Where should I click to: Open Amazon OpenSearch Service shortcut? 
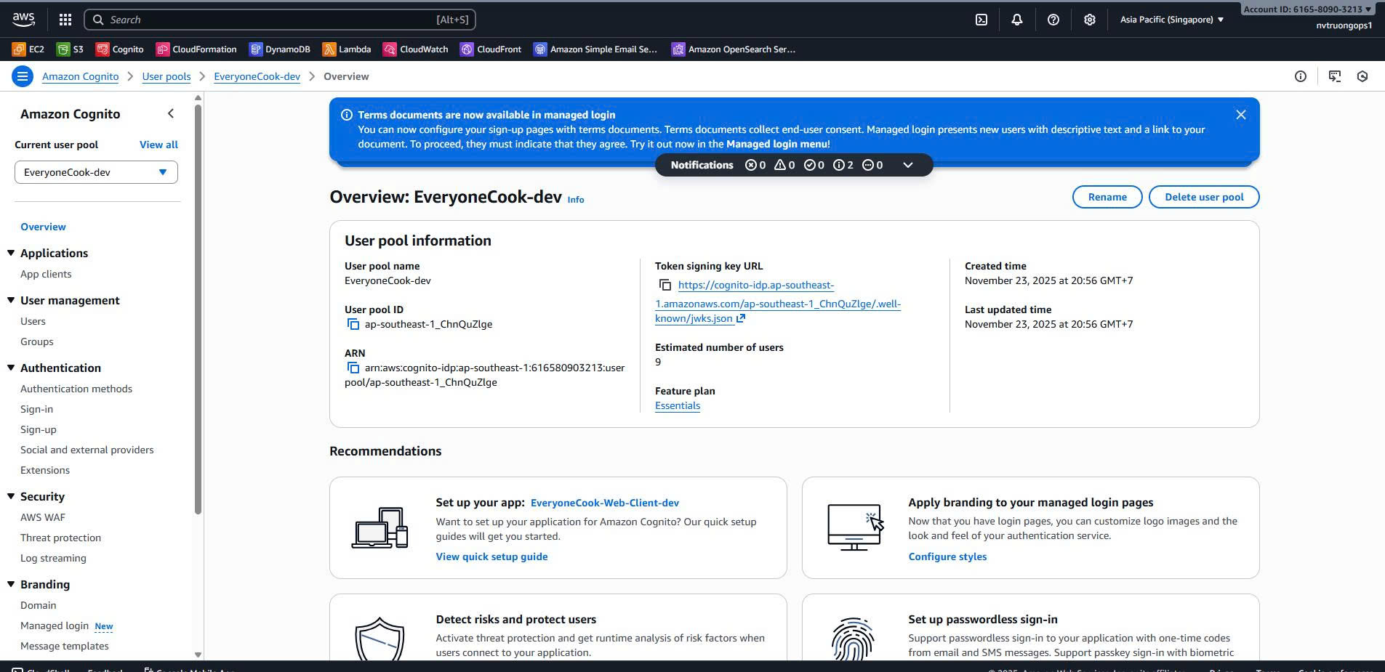[x=734, y=49]
